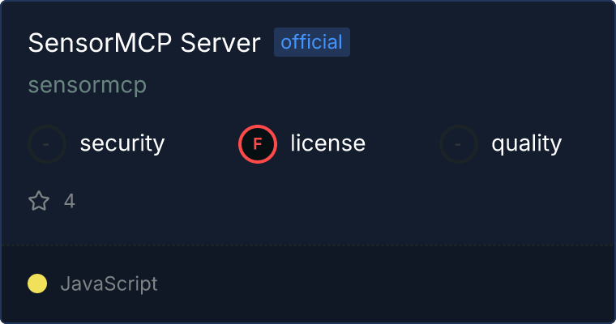Click the dash inside the security circle

pos(46,144)
